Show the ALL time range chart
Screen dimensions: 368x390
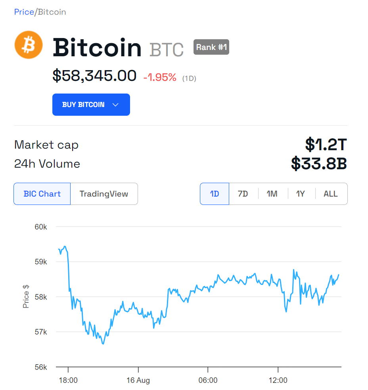(x=331, y=194)
